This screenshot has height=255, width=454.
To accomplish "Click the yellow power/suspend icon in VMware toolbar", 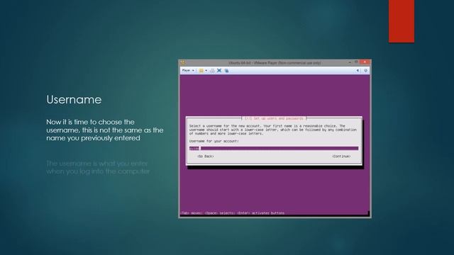I will (x=201, y=70).
